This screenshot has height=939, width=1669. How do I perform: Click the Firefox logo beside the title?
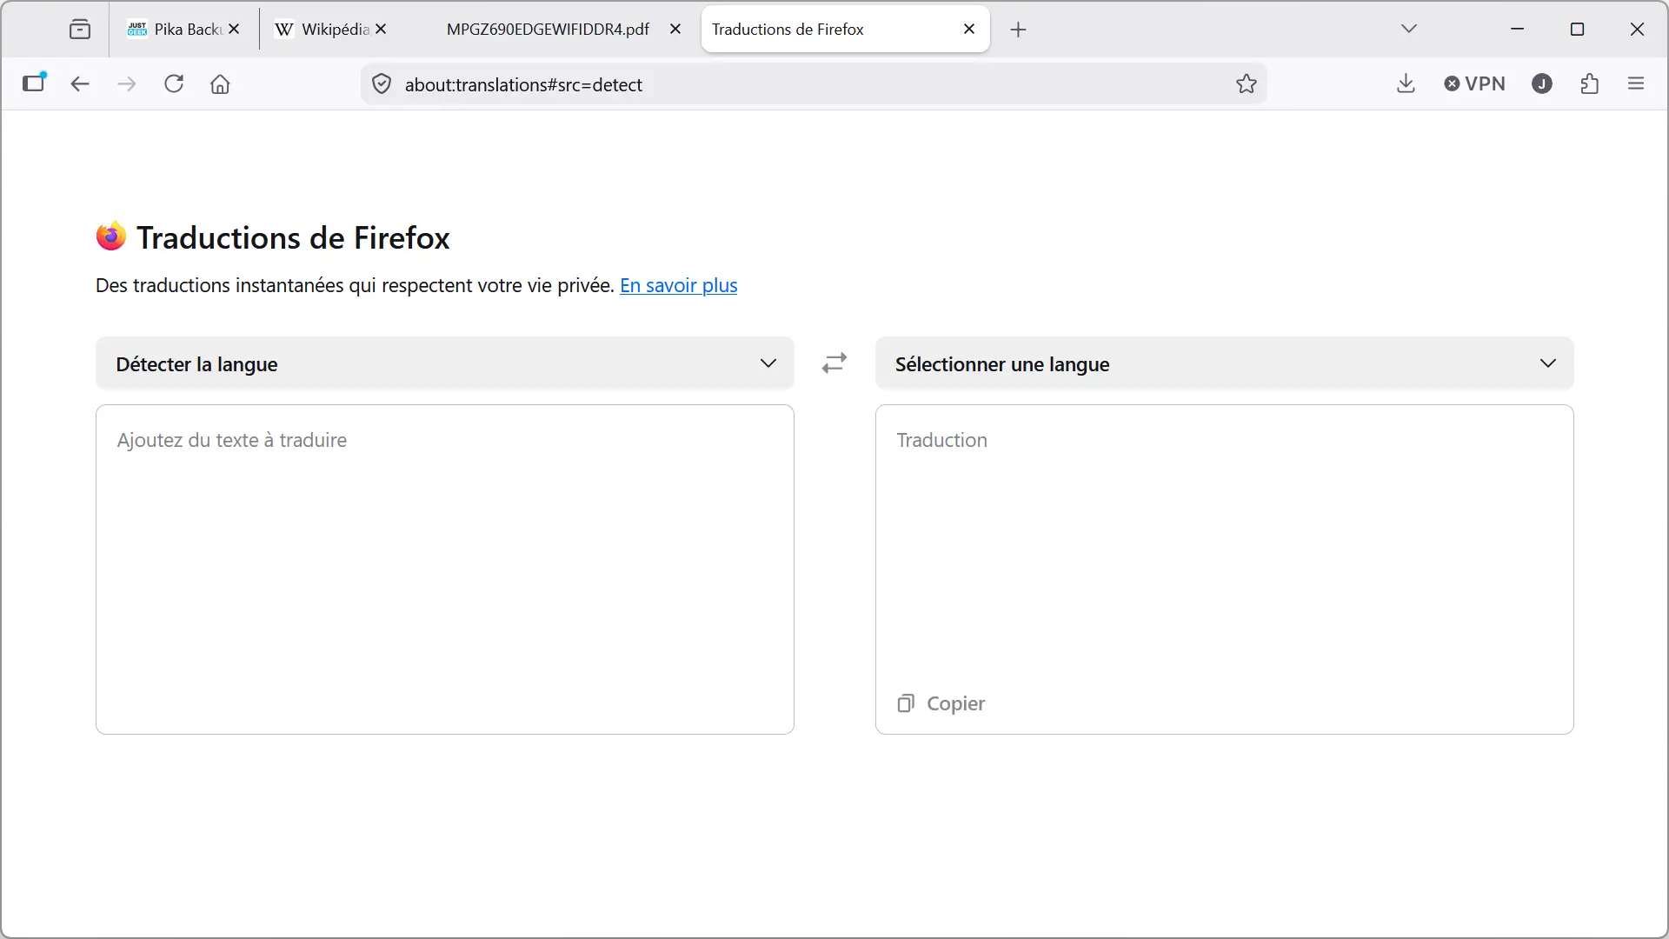tap(111, 236)
